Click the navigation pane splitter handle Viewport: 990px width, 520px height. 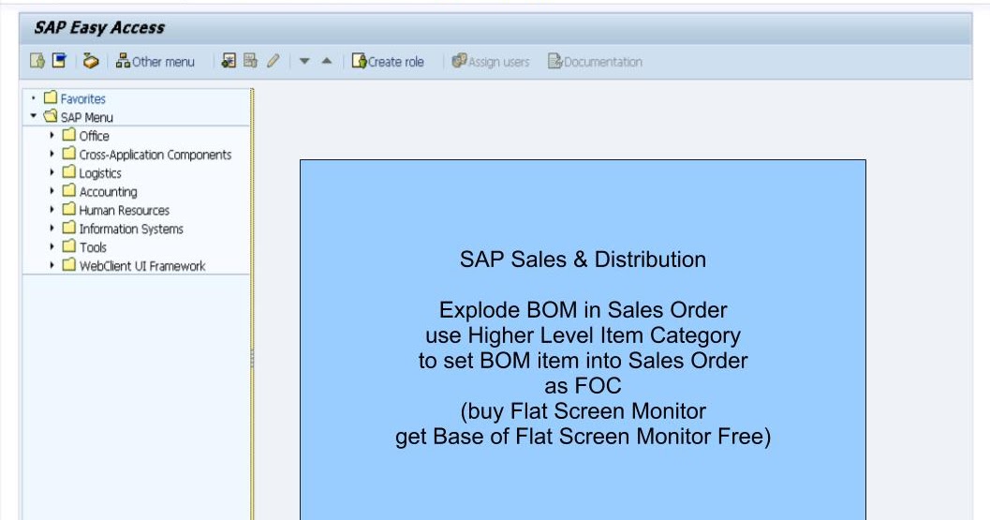pyautogui.click(x=252, y=358)
